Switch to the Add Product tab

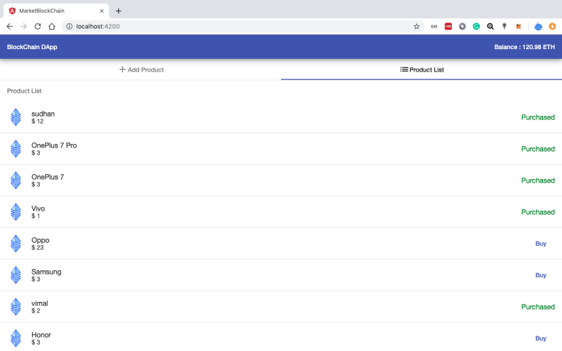141,69
